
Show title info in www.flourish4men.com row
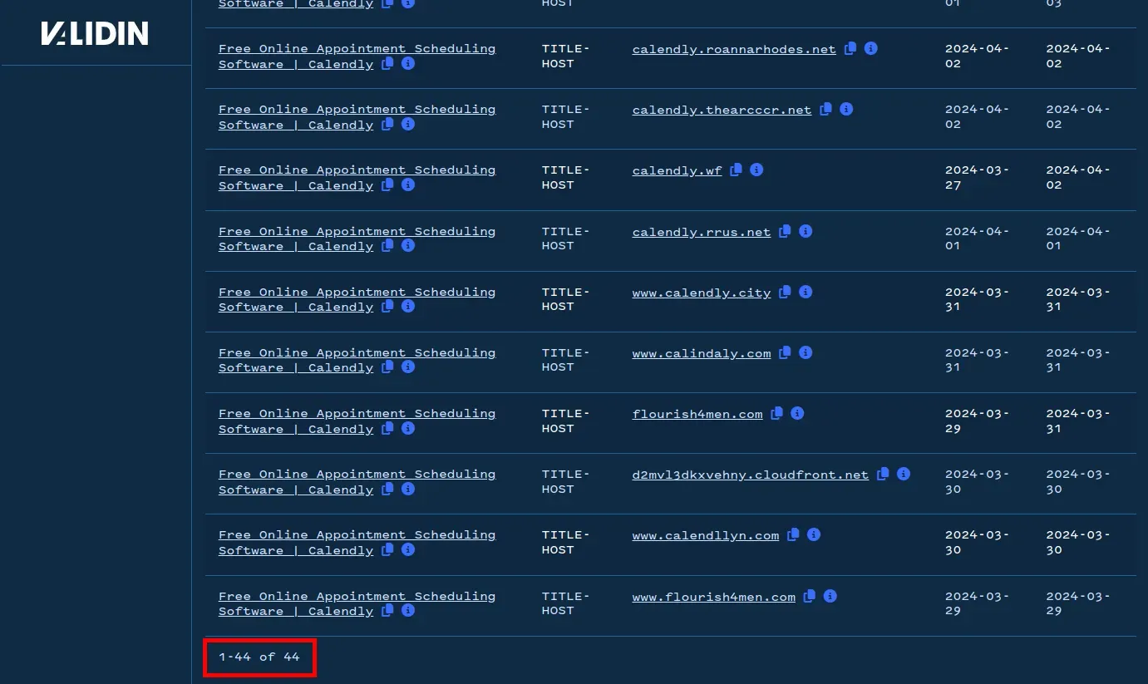pos(408,610)
